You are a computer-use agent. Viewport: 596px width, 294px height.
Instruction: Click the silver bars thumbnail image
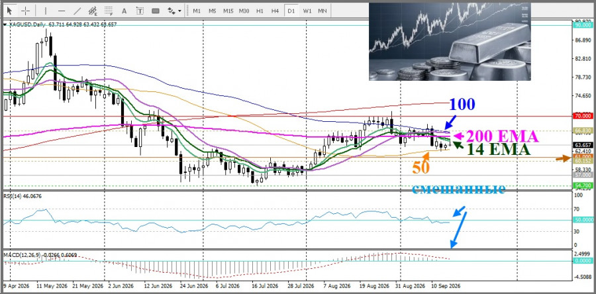(450, 42)
